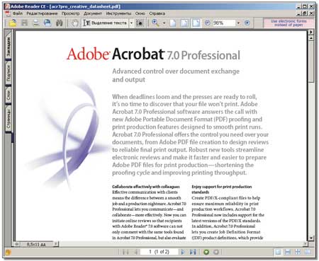Go to next page button
The width and height of the screenshot is (319, 261).
pos(182,252)
